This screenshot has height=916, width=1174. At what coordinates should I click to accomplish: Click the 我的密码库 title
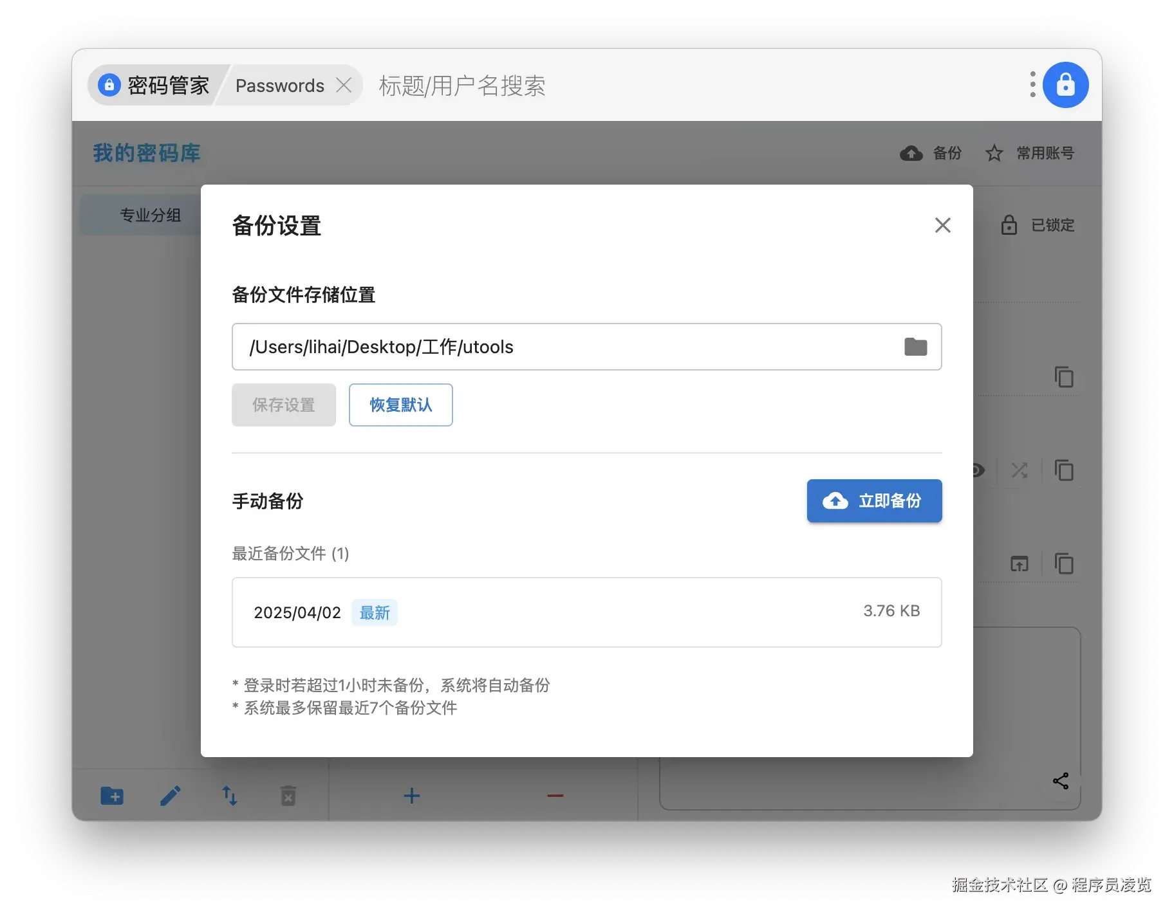147,153
